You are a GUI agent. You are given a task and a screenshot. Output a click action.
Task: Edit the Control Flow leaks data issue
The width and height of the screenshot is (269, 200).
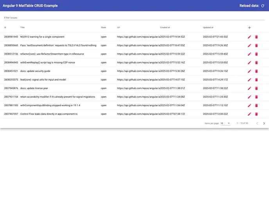[x=249, y=114]
